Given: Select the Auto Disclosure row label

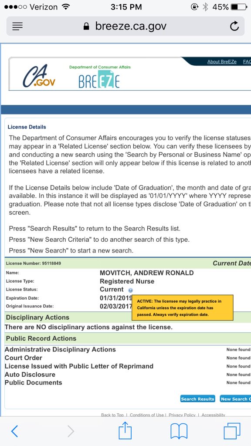Looking at the screenshot, I should [30, 374].
